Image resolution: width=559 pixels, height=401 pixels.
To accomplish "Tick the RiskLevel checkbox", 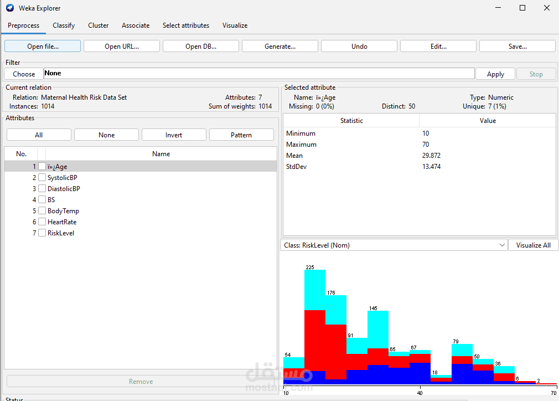I will (42, 233).
